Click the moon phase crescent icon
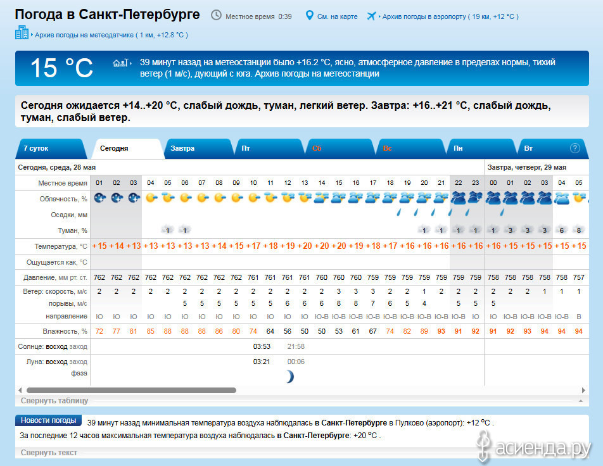The height and width of the screenshot is (466, 603). (289, 377)
